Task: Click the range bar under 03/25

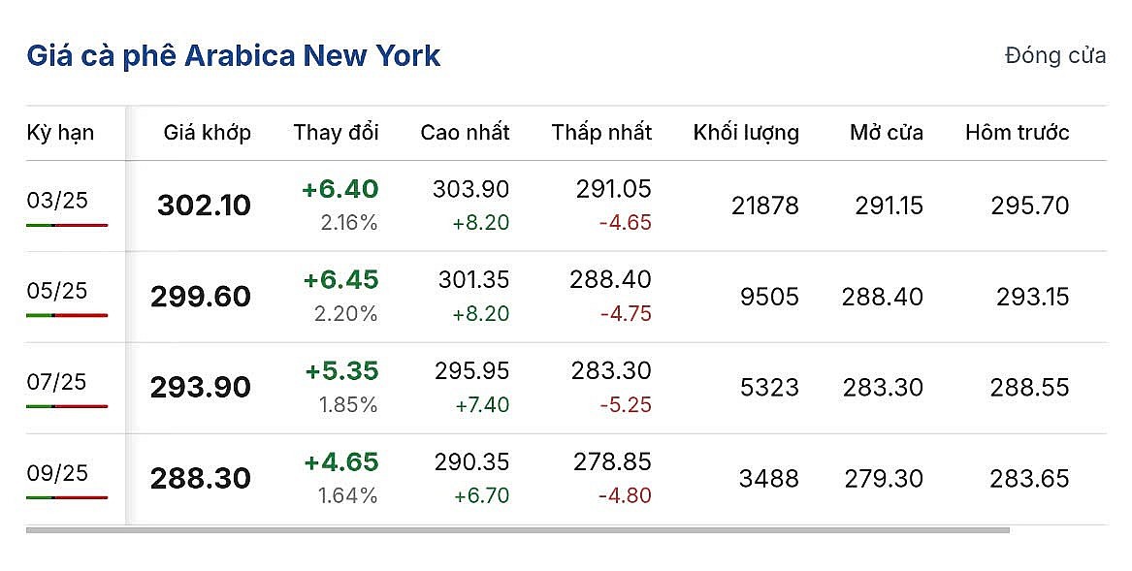Action: pos(67,225)
